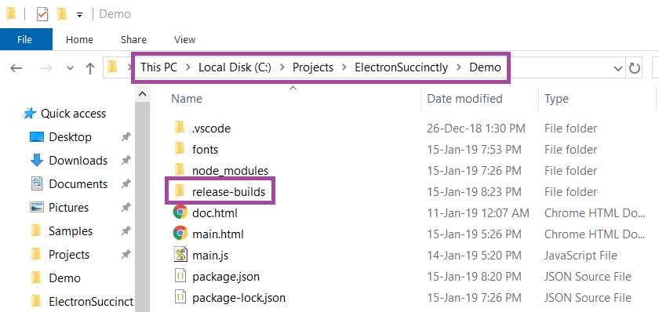Expand chevron between ElectronSuccinctly and Demo

[x=459, y=68]
